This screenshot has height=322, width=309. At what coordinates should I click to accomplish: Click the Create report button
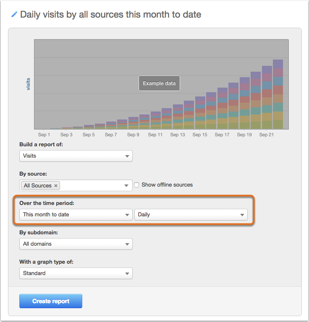point(51,301)
